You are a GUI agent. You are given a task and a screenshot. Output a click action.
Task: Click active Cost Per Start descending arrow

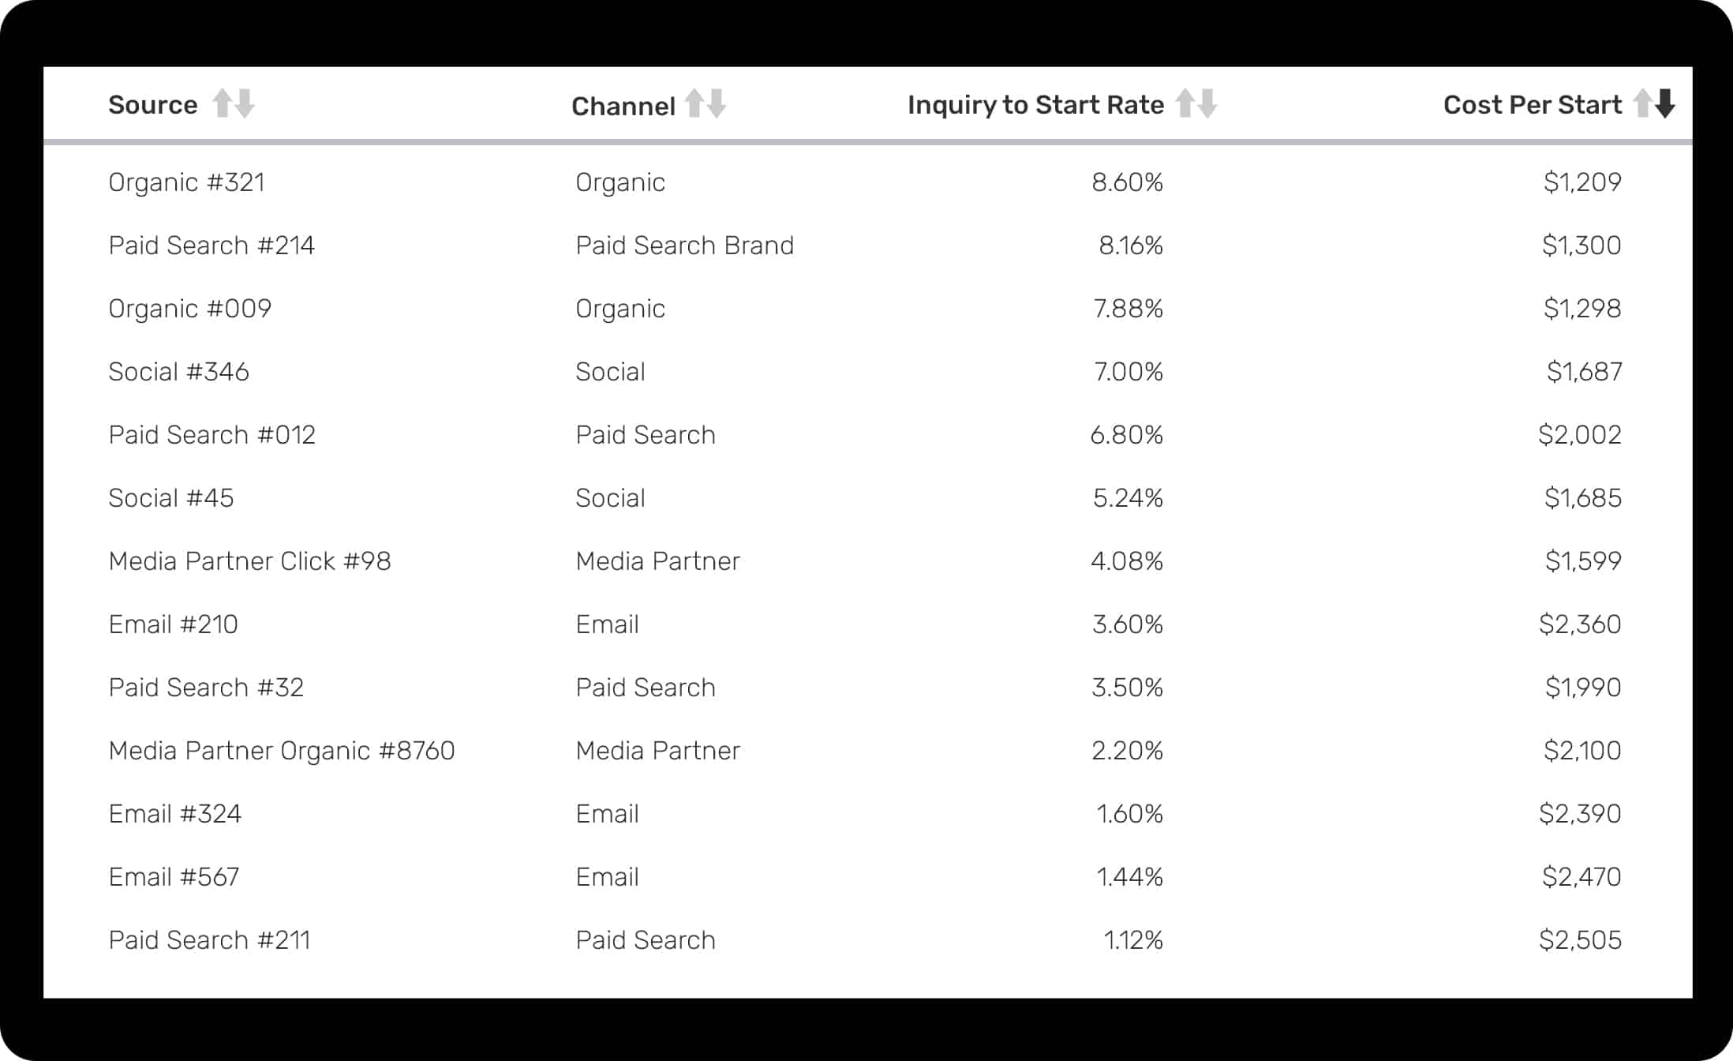1665,103
